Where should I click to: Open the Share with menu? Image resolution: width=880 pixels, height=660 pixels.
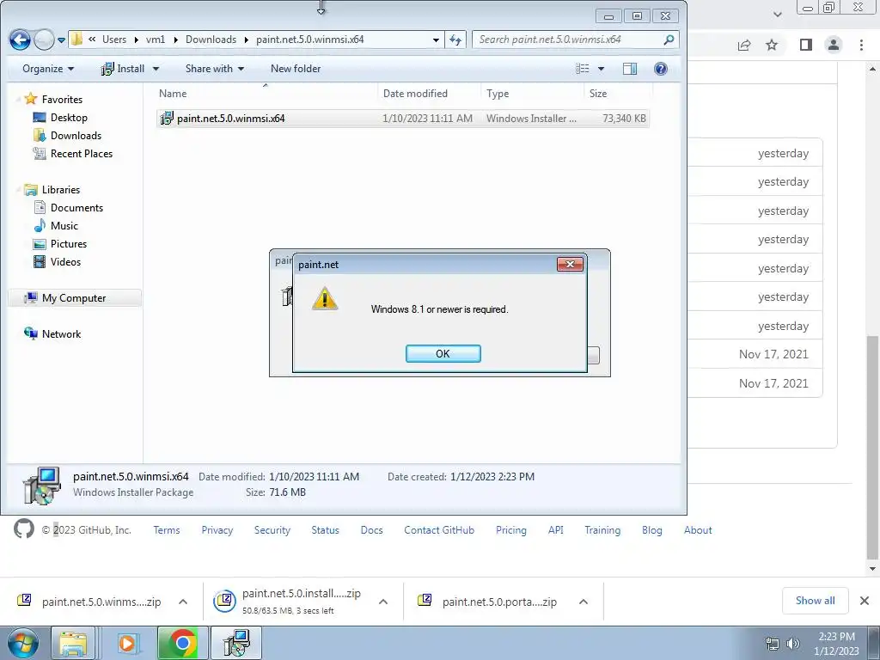pyautogui.click(x=214, y=69)
